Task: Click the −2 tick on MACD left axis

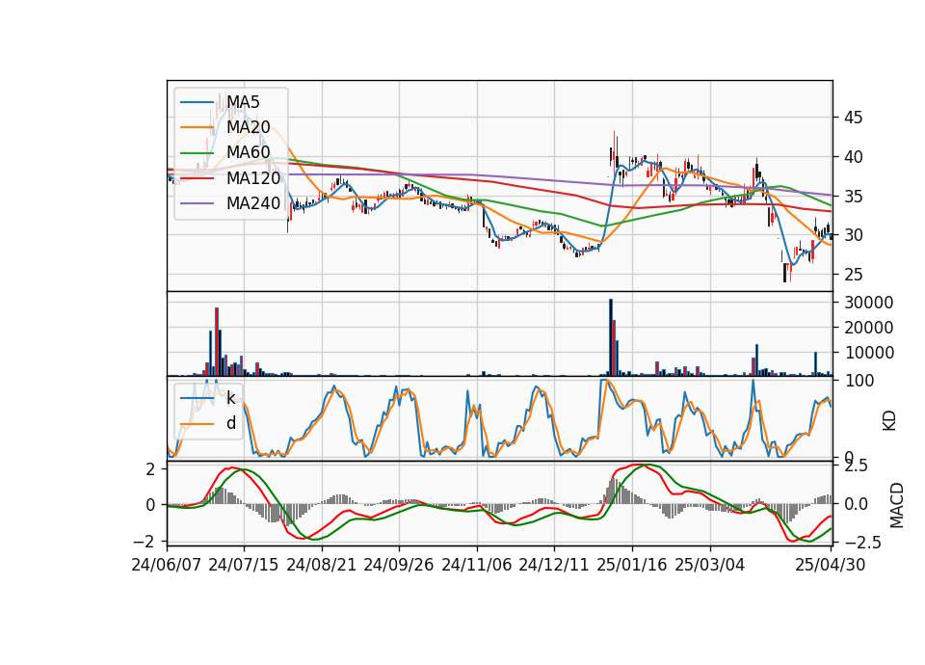Action: point(145,541)
